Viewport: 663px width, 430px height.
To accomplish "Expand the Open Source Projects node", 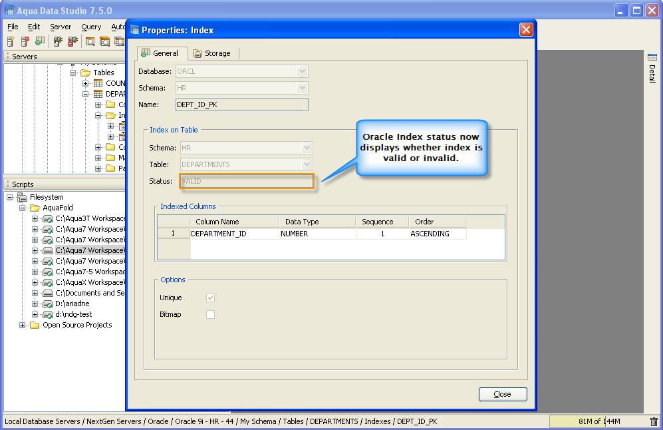I will pyautogui.click(x=22, y=325).
